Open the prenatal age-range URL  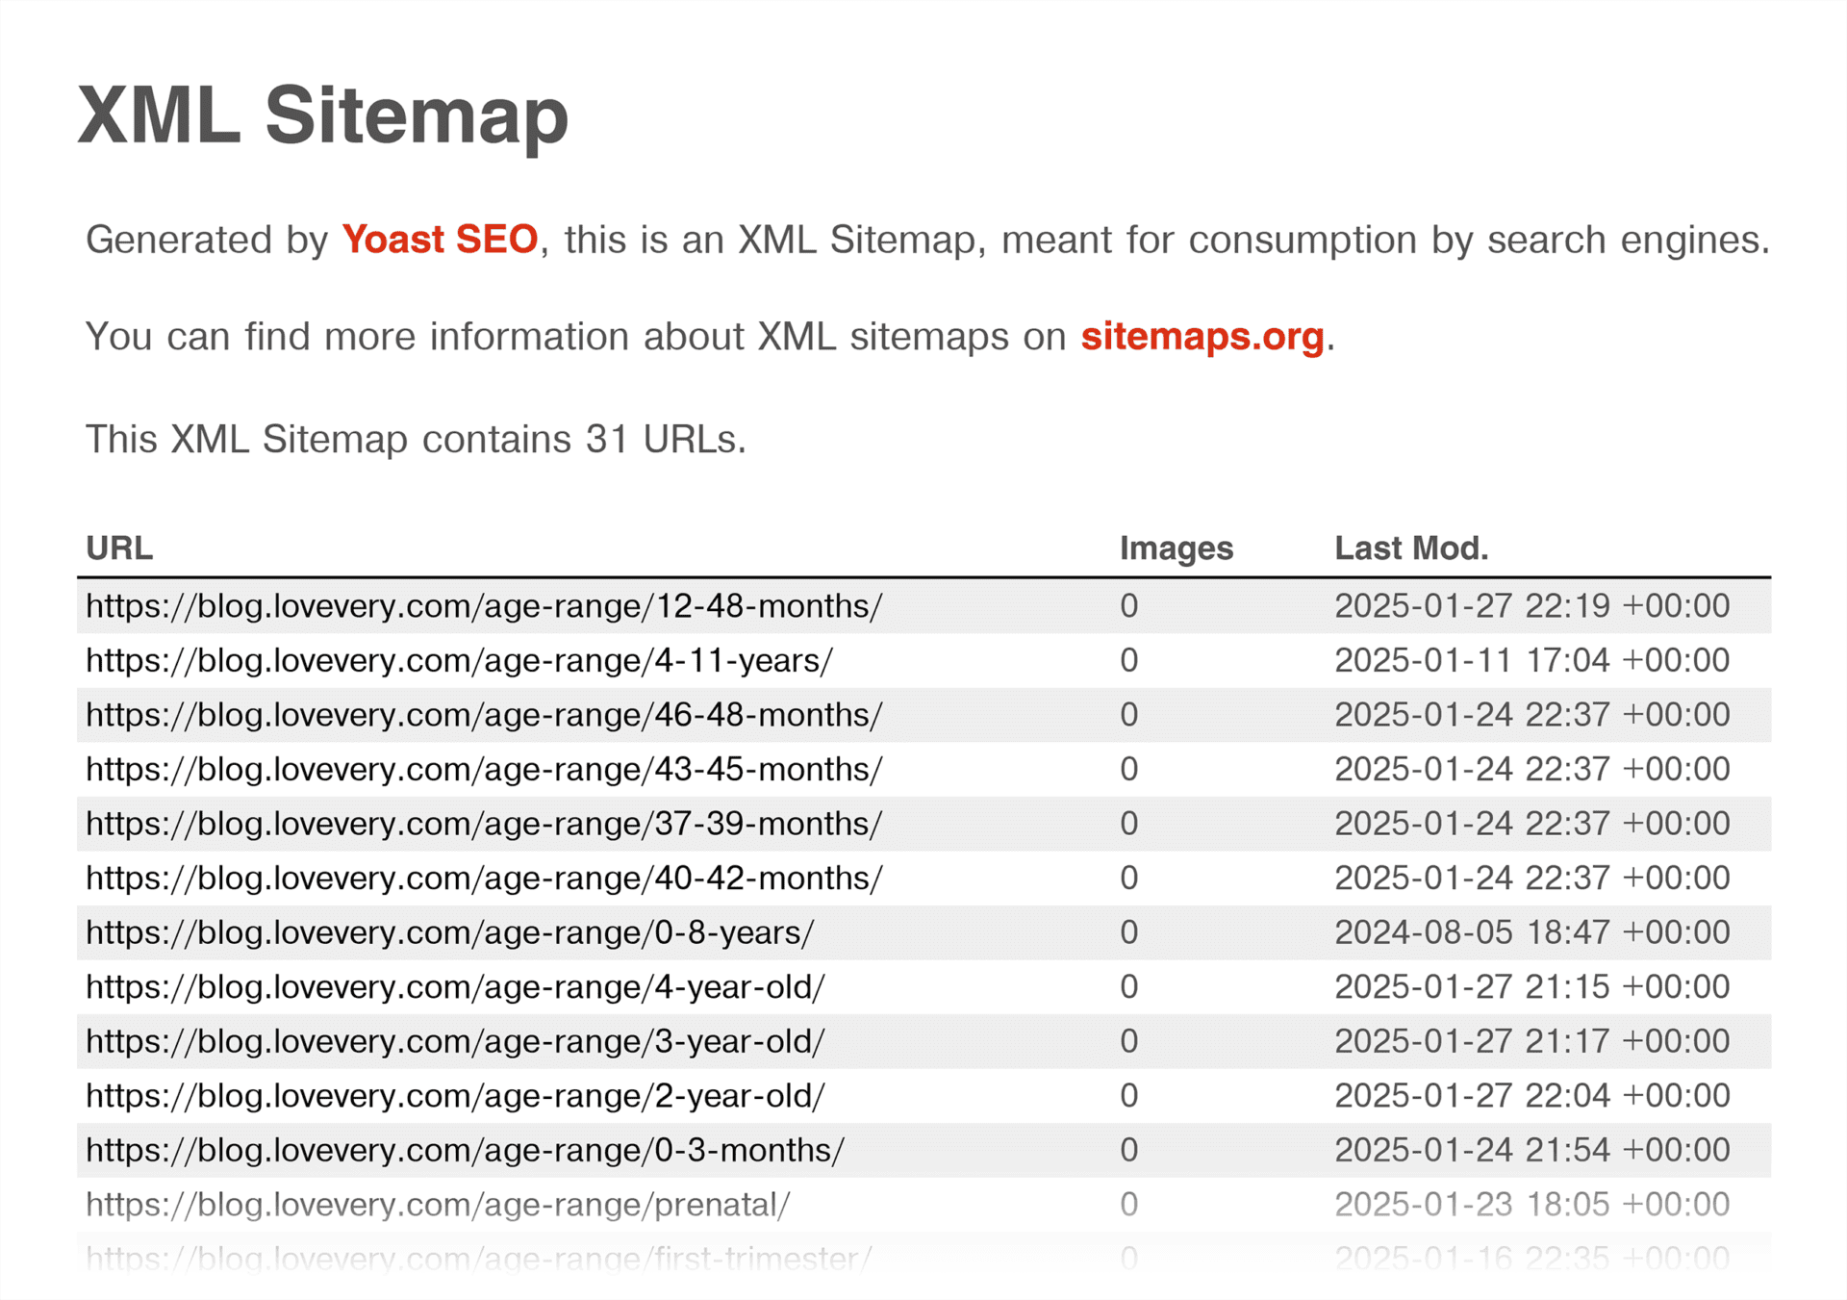click(438, 1205)
